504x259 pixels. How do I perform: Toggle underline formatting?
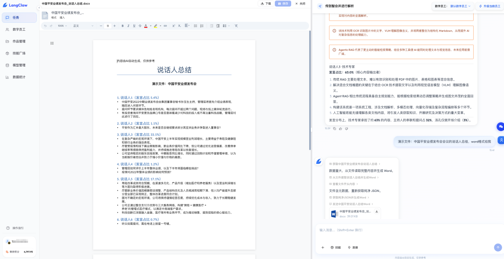134,26
